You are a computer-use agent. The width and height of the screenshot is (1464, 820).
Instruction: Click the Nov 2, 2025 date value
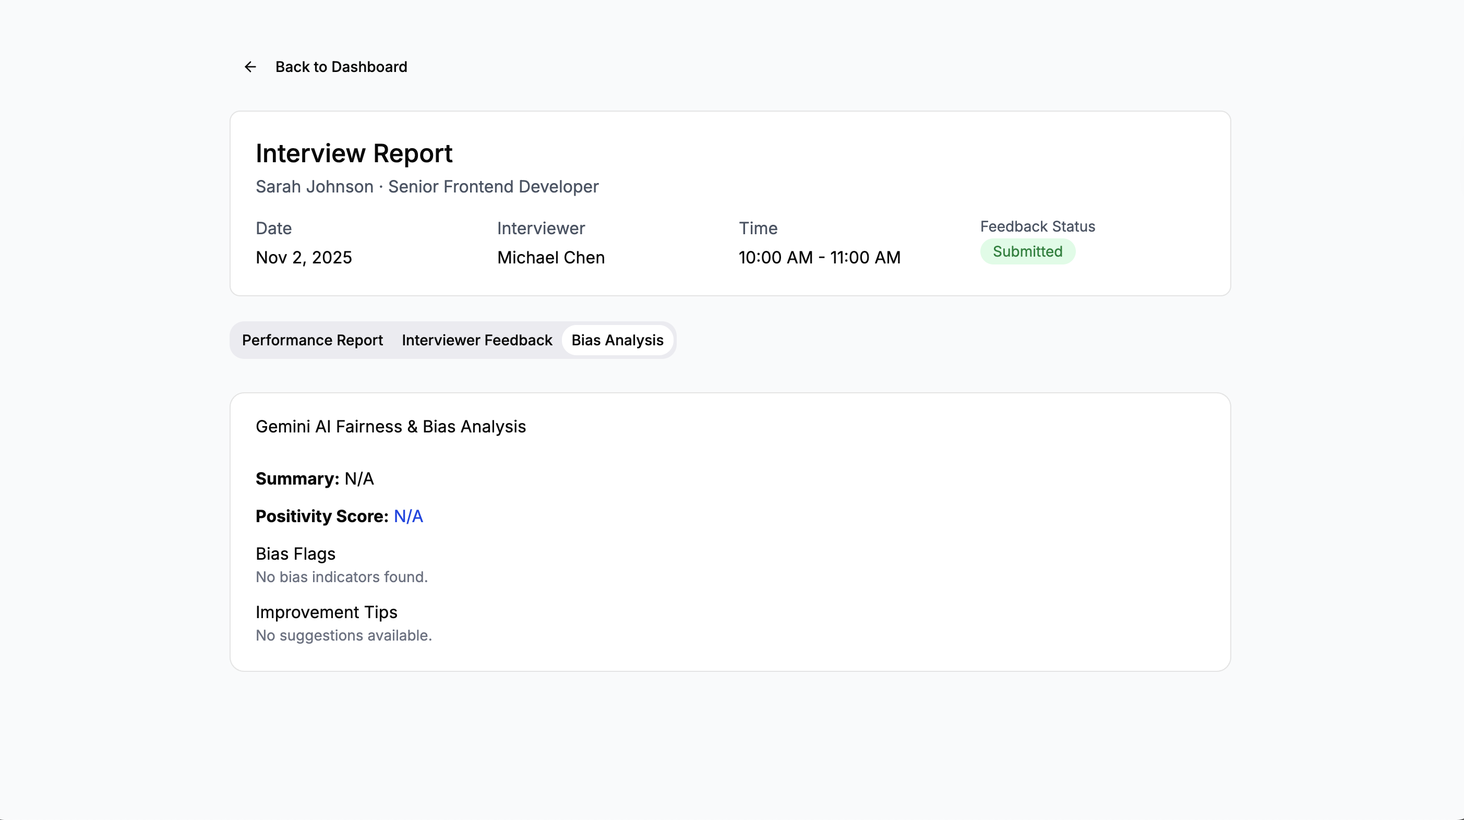304,257
